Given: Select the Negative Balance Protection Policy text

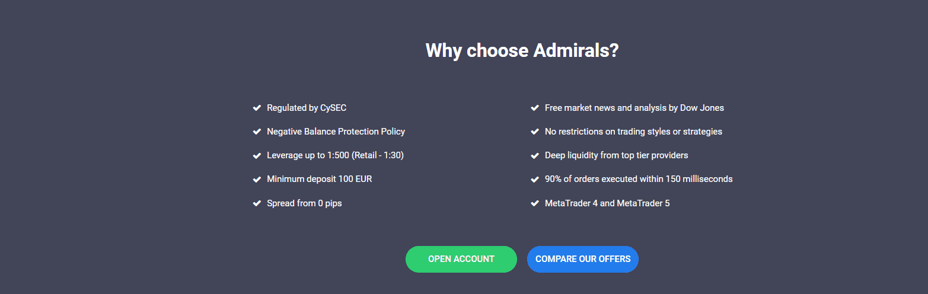Looking at the screenshot, I should click(x=336, y=132).
